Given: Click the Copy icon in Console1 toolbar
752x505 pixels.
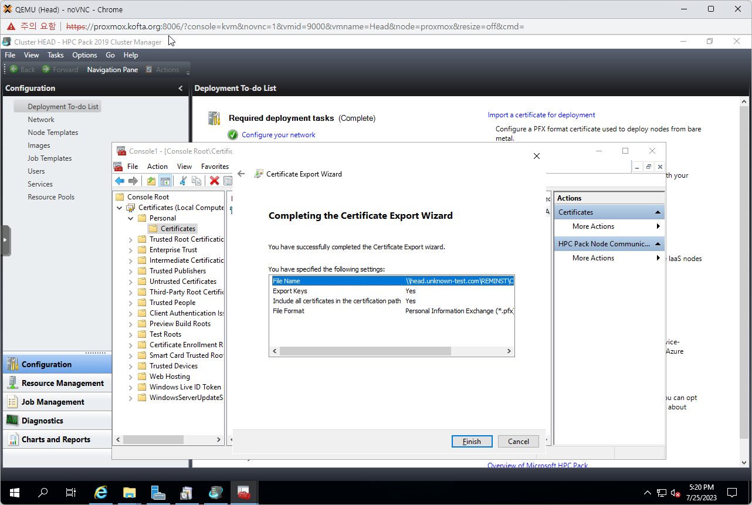Looking at the screenshot, I should [197, 181].
